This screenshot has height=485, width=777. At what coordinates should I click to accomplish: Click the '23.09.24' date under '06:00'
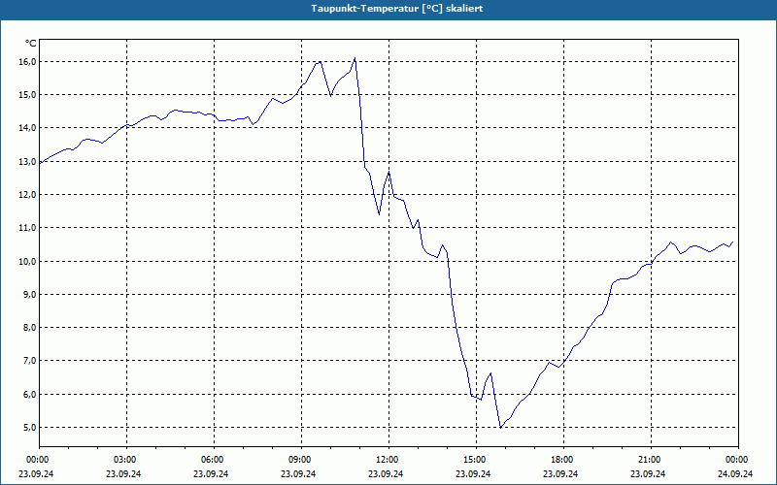[211, 473]
